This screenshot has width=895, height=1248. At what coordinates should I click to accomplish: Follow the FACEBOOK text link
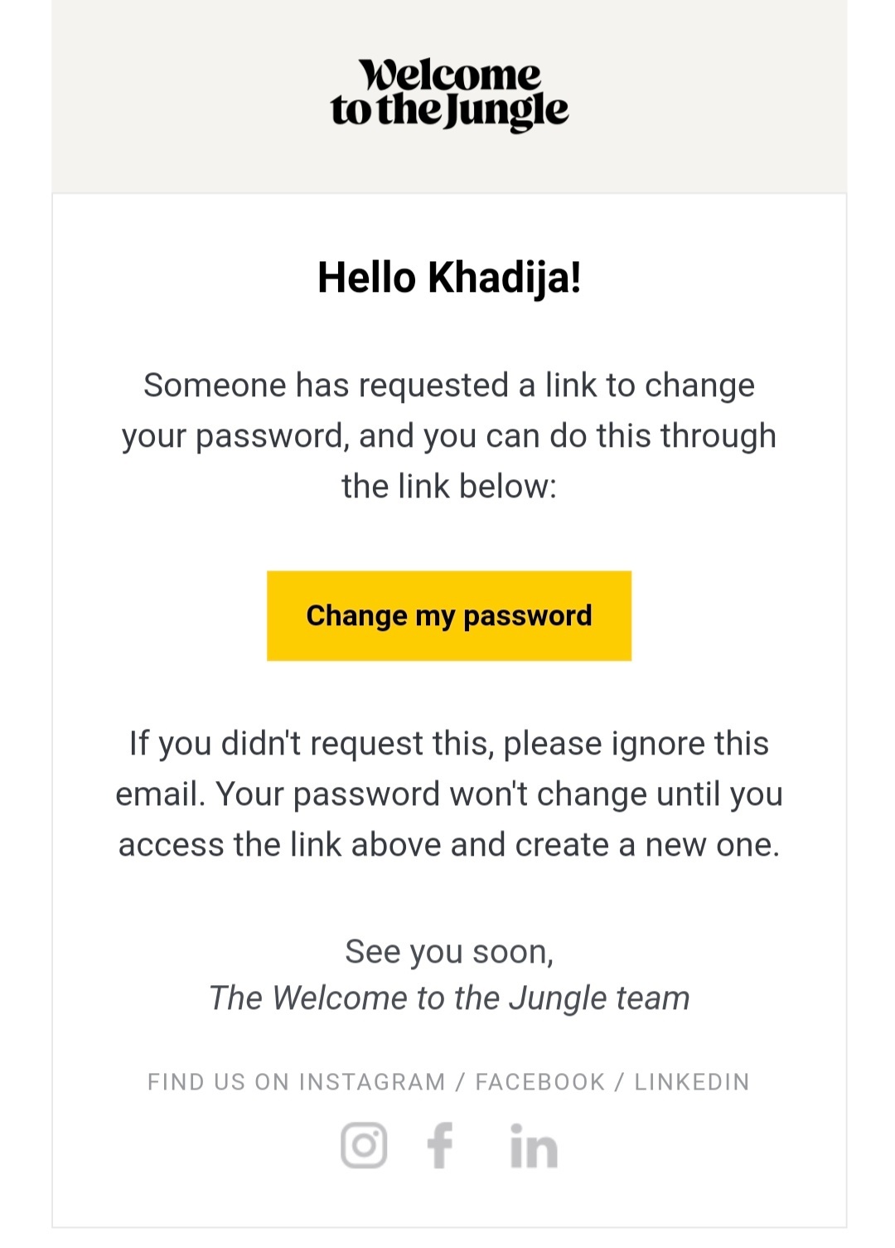click(540, 1082)
